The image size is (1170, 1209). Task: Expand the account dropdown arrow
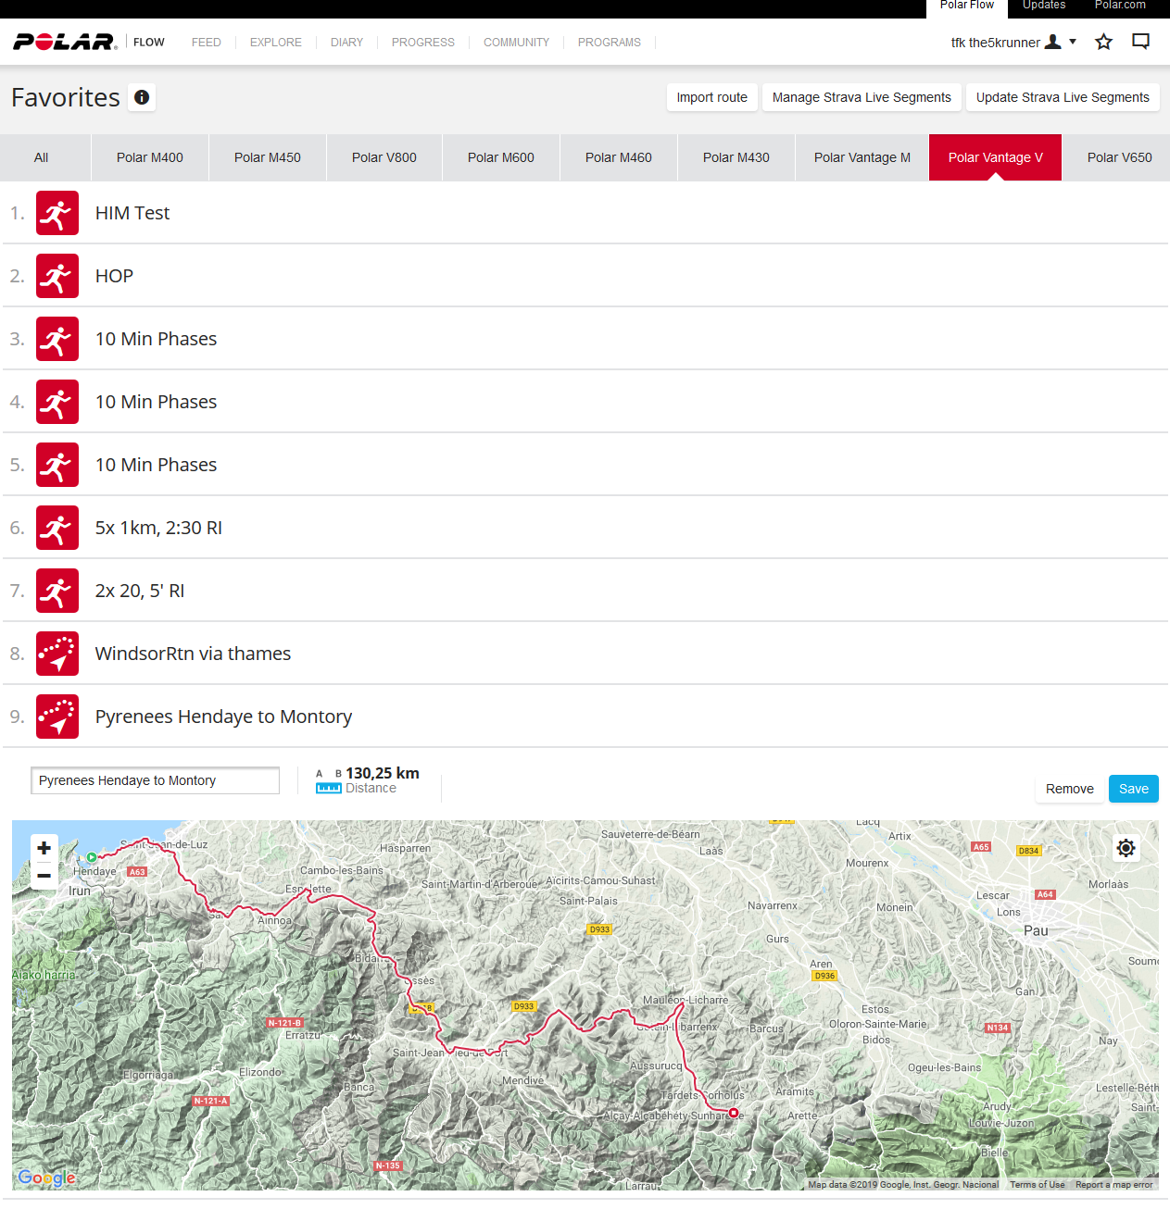[1073, 42]
